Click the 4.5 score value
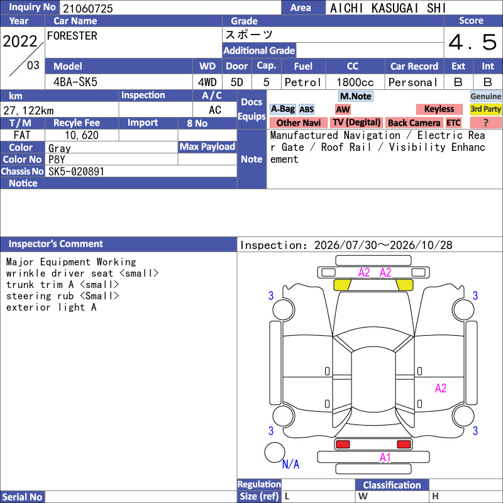Screen dimensions: 503x503 (x=473, y=42)
